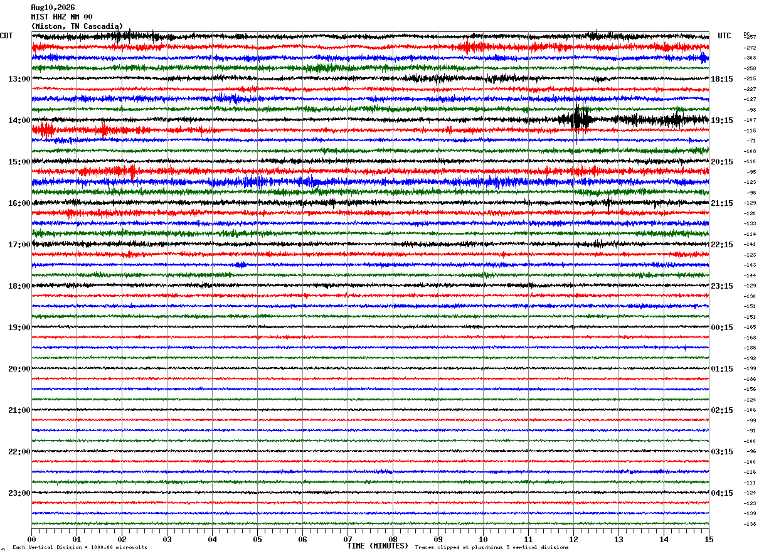Click DC offset value -272
Screen dimensions: 759x556
click(x=750, y=48)
